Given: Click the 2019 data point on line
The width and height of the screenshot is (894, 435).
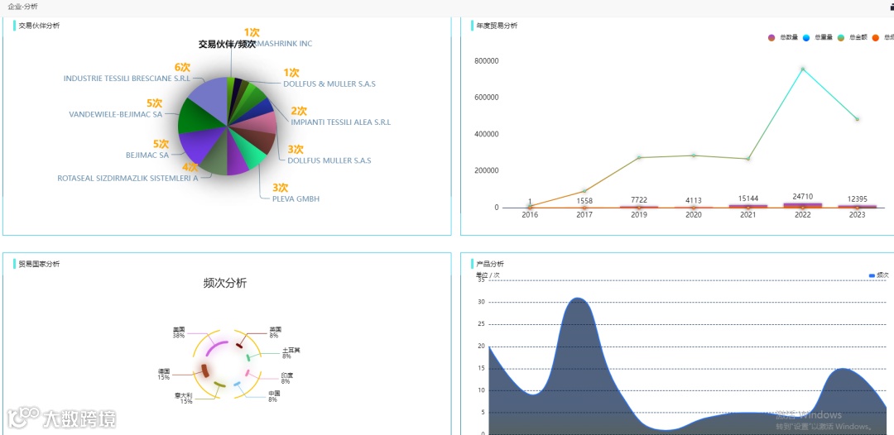Looking at the screenshot, I should pyautogui.click(x=639, y=157).
